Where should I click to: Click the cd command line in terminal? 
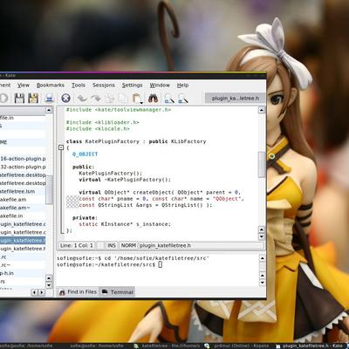click(x=133, y=258)
